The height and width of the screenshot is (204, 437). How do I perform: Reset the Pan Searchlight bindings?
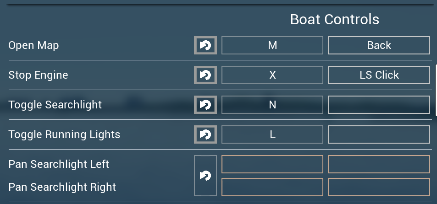click(205, 176)
